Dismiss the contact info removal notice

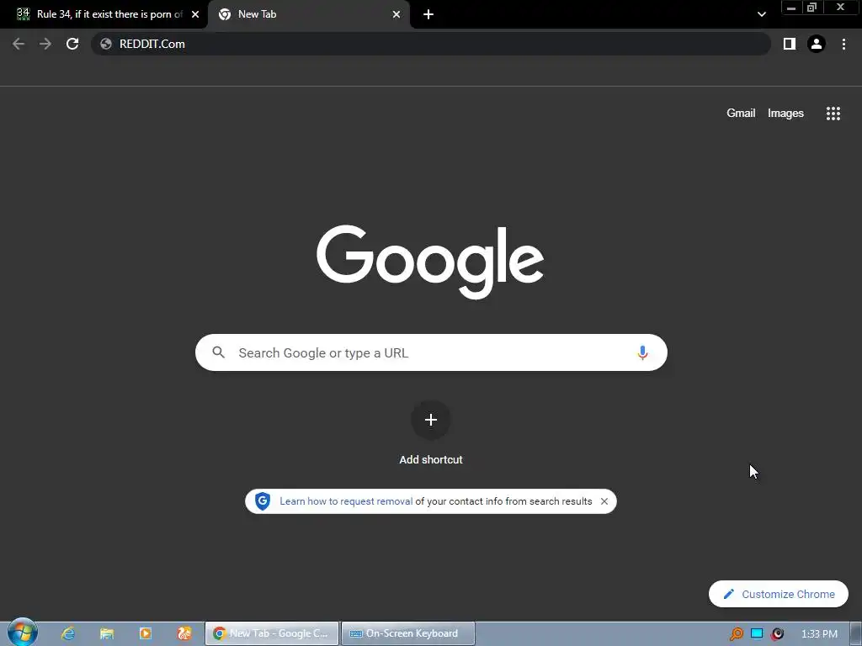click(x=604, y=501)
